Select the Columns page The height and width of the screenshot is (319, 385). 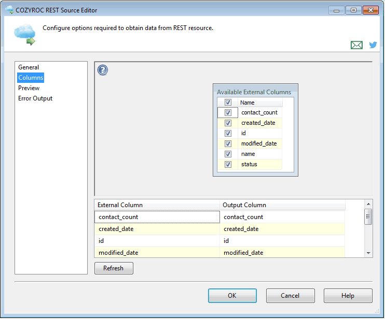click(31, 78)
